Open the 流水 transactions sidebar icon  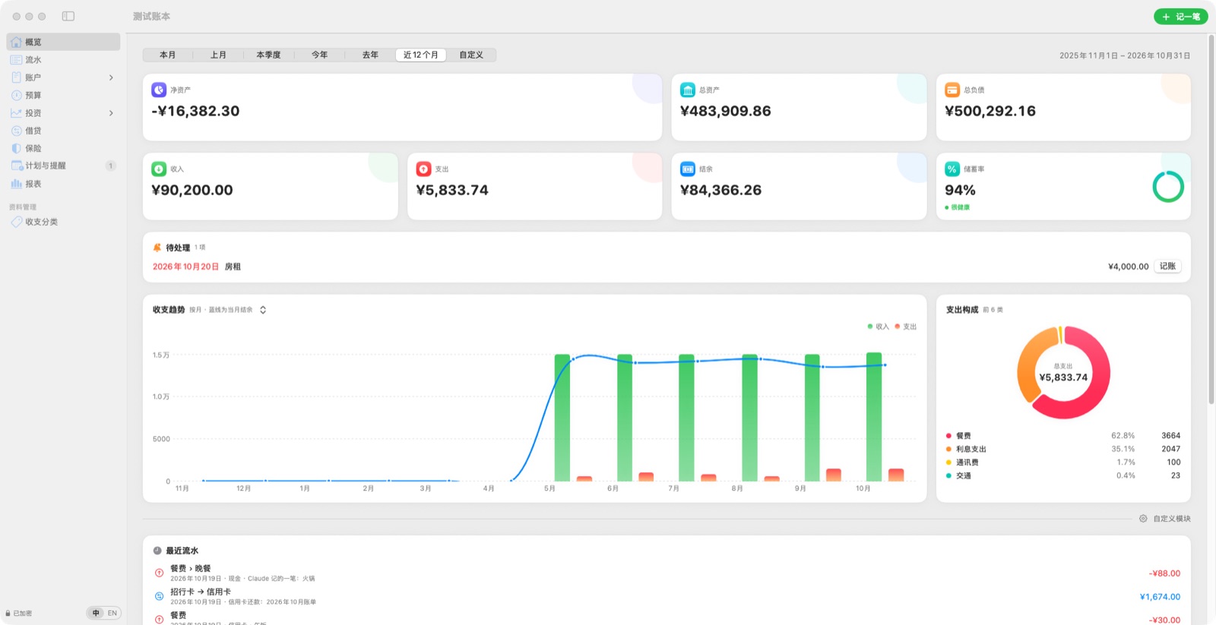click(16, 60)
